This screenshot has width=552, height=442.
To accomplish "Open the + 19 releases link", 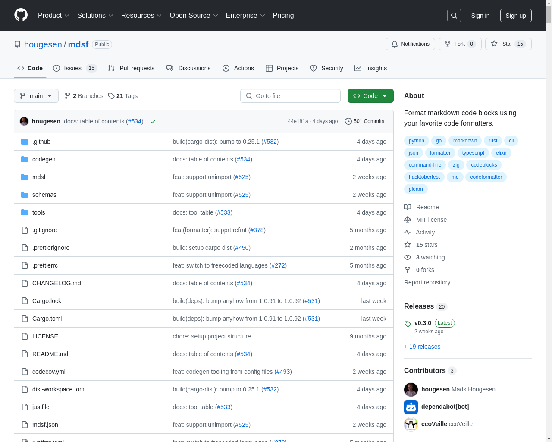I will pos(422,347).
